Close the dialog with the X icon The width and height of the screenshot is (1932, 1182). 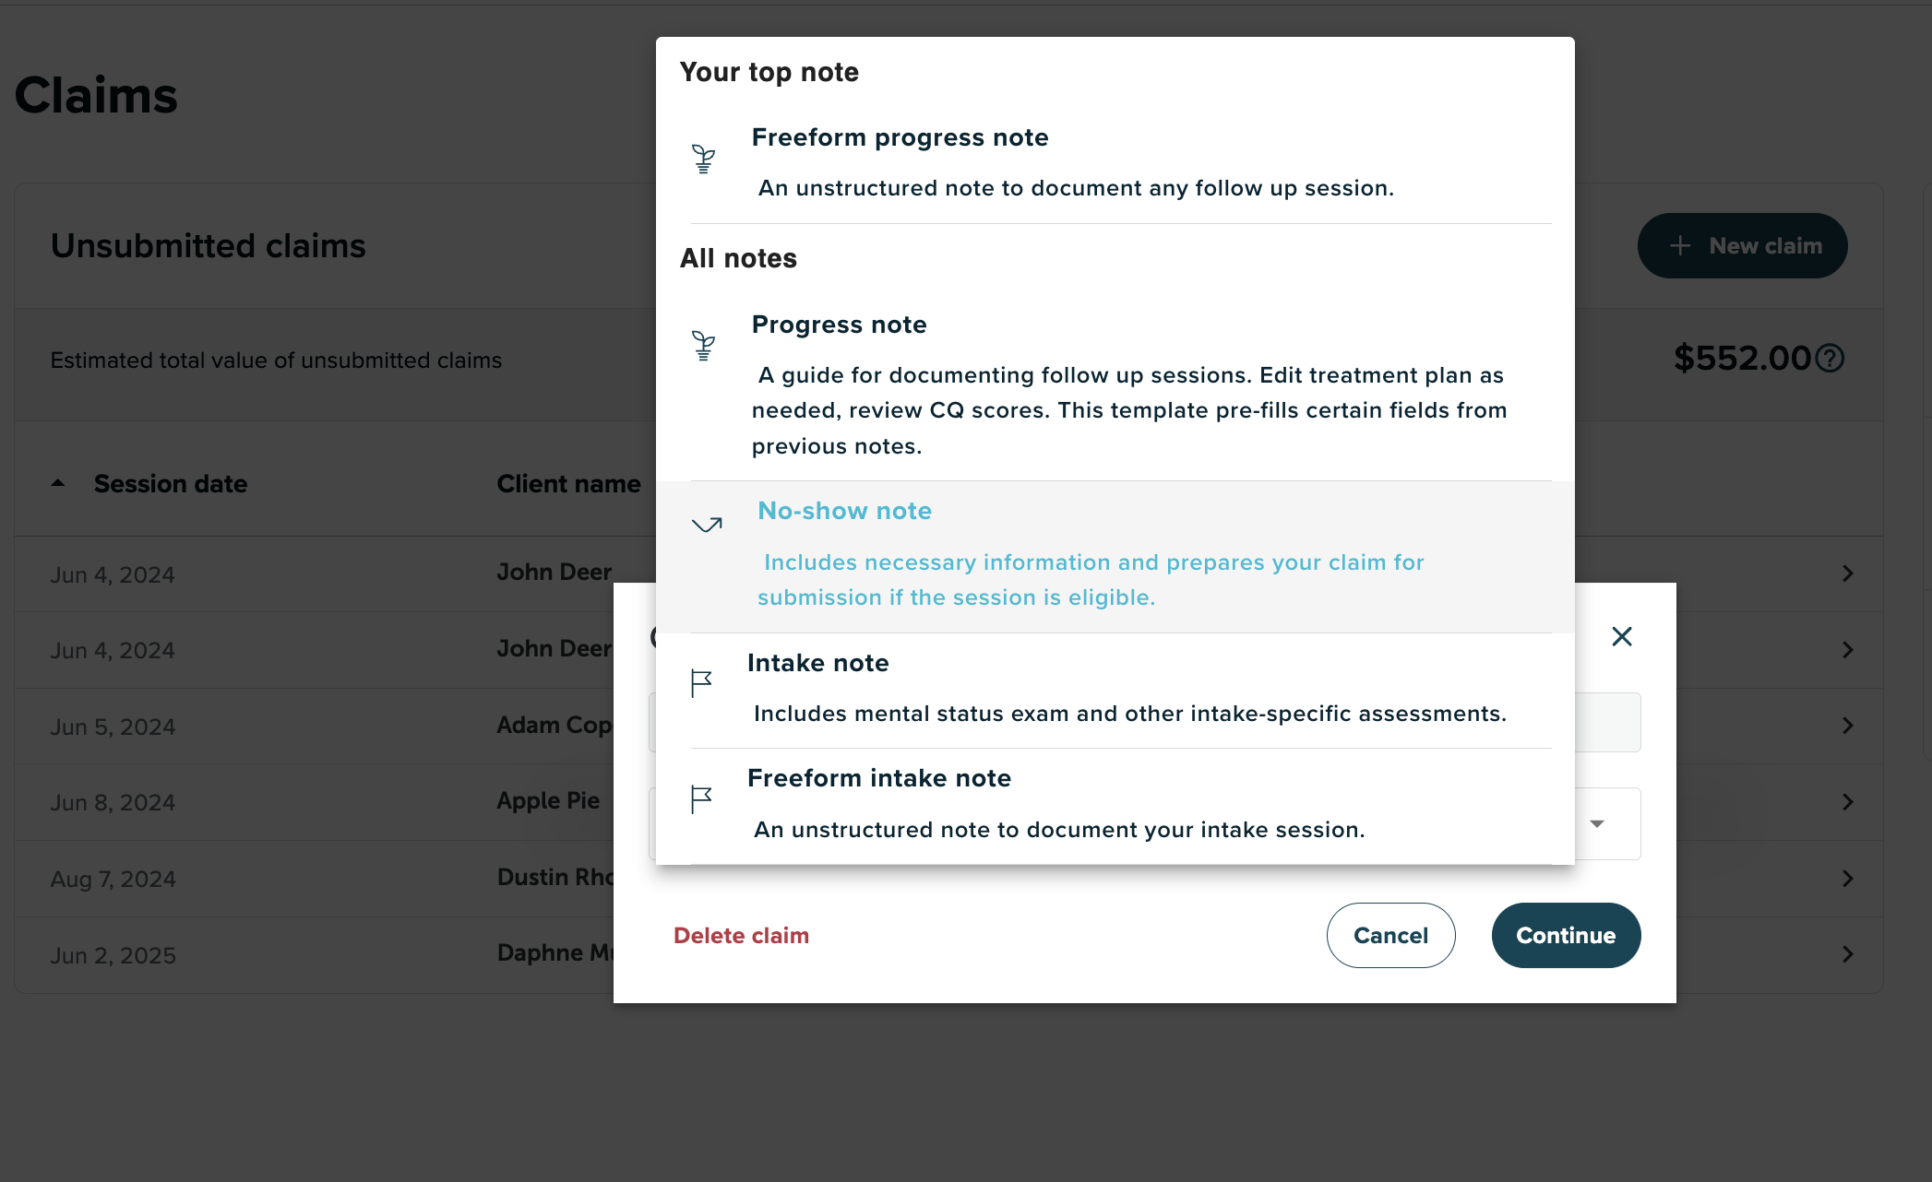click(1621, 636)
